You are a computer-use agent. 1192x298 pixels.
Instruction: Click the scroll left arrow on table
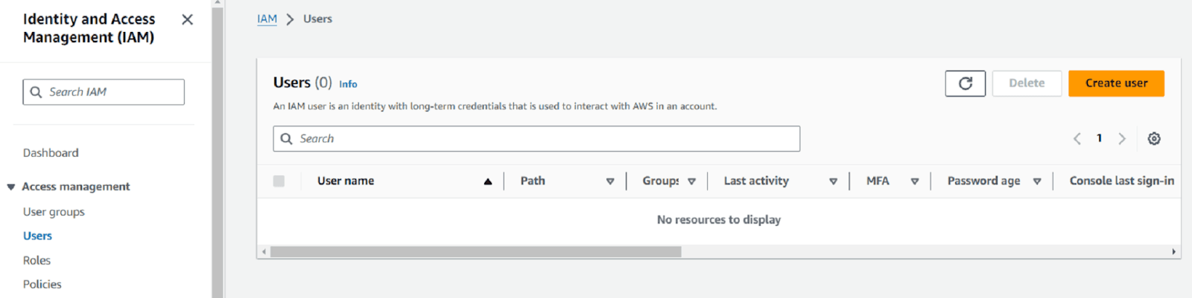tap(264, 252)
